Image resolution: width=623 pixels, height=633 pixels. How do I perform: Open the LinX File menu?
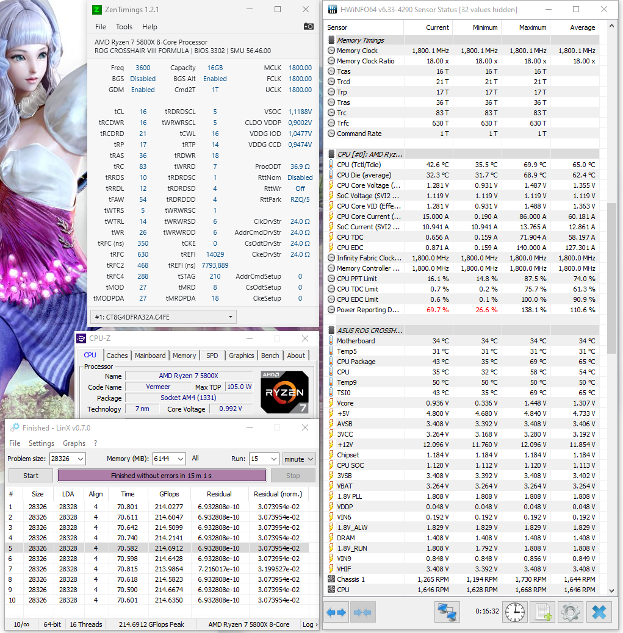pos(15,443)
